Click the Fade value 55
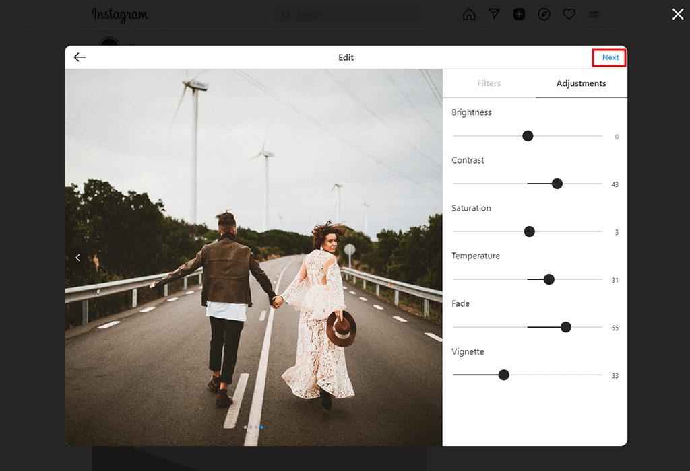 615,328
